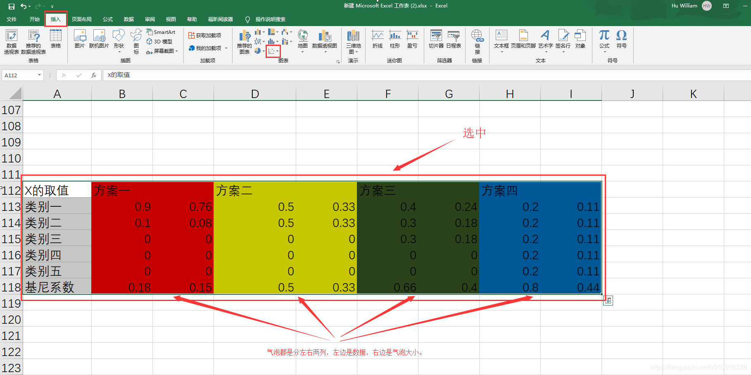The image size is (751, 375).
Task: Click Get Add-ins (获取加载项)
Action: tap(205, 36)
